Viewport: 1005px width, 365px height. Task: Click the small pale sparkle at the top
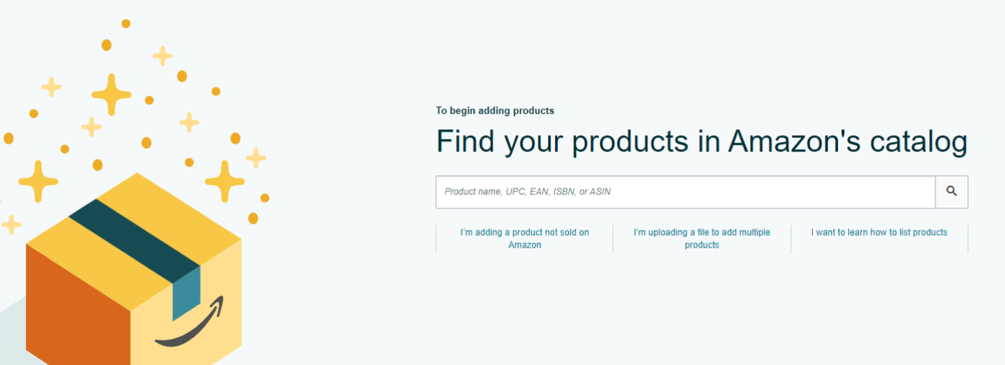coord(163,55)
